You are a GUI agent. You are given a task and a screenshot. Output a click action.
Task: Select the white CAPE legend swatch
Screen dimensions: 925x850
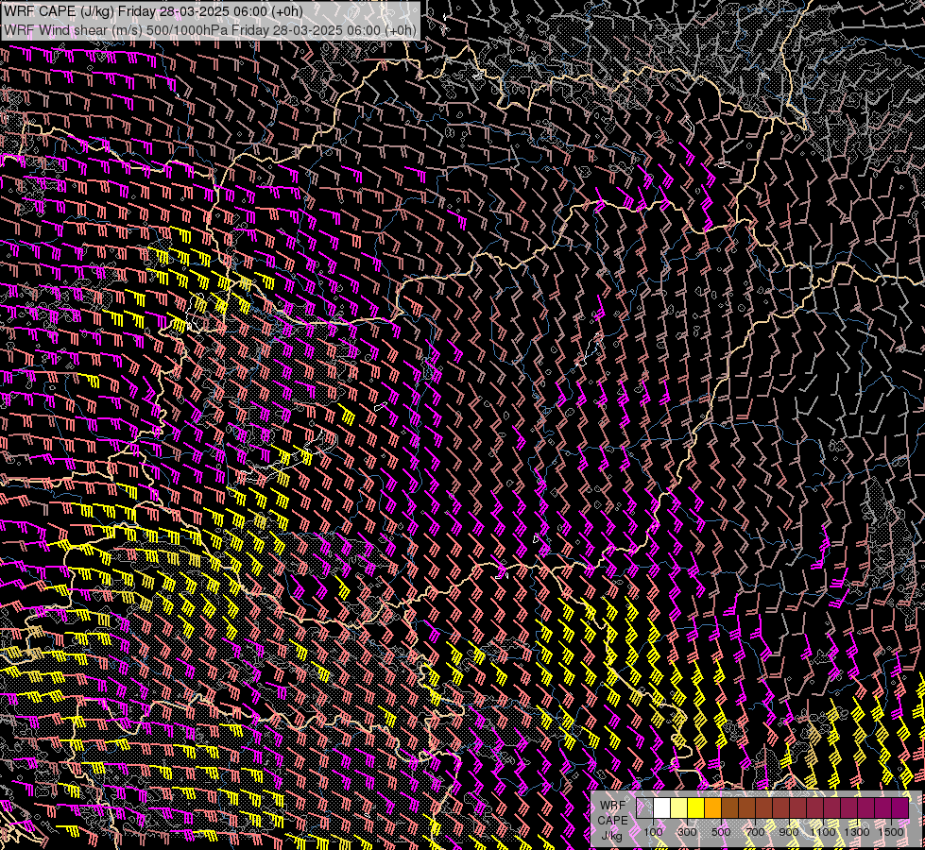662,807
